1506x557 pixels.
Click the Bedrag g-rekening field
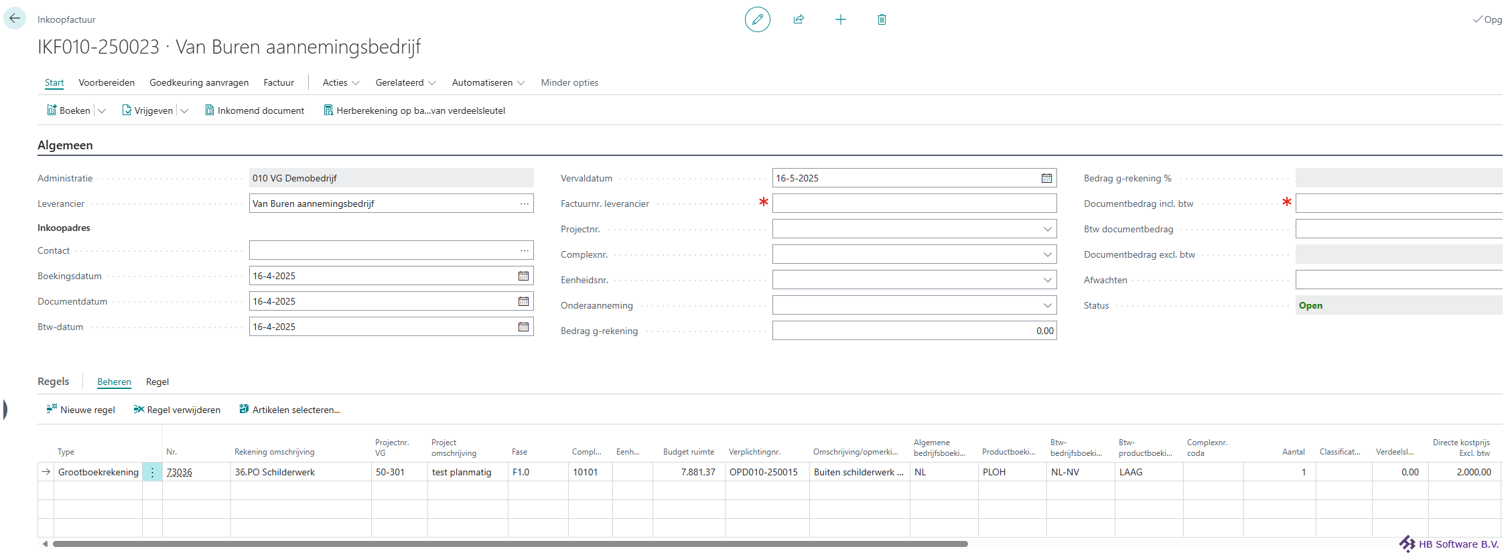click(x=914, y=331)
